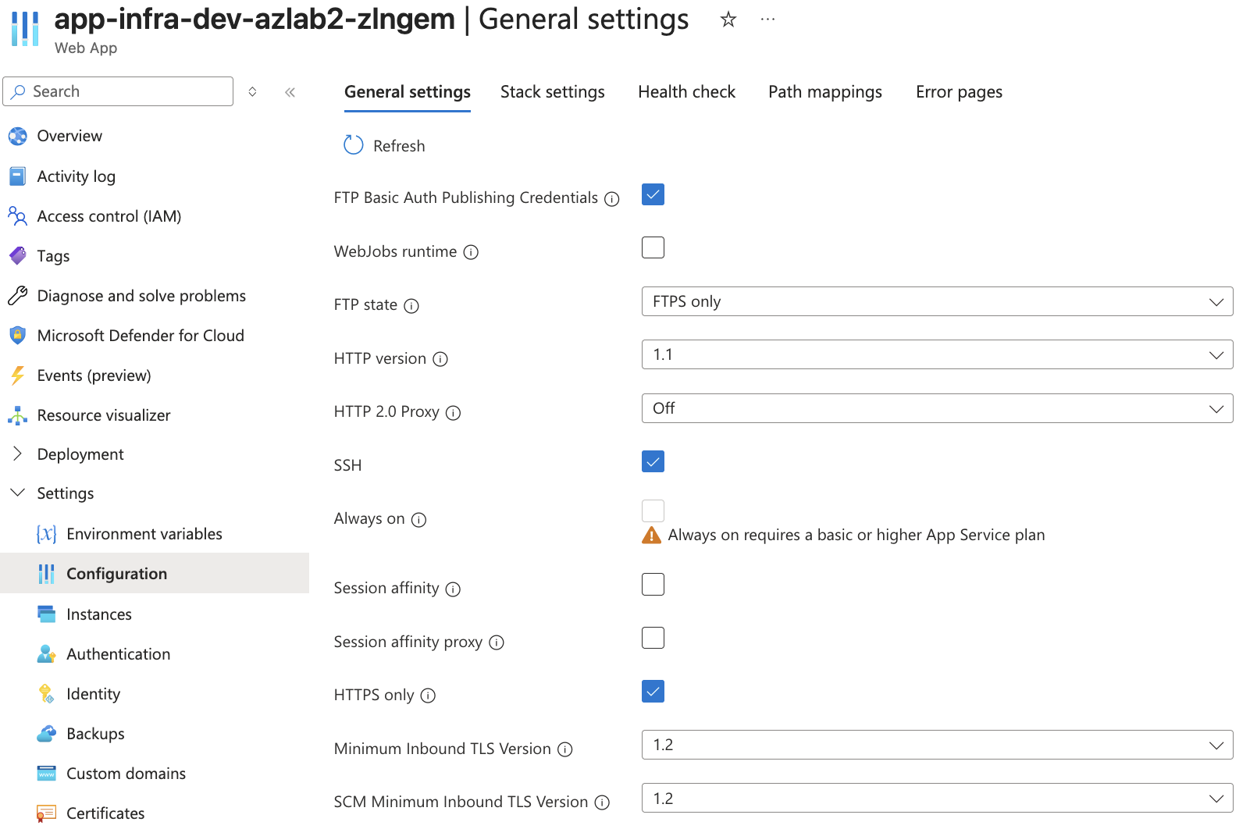Open SCM Minimum Inbound TLS Version dropdown
Viewport: 1257px width, 829px height.
click(x=937, y=798)
